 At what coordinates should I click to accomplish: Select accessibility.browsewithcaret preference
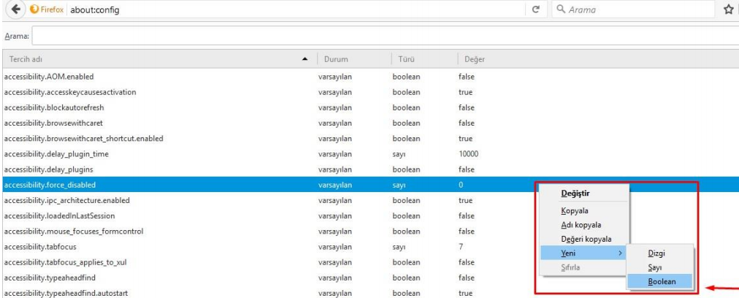pyautogui.click(x=53, y=123)
